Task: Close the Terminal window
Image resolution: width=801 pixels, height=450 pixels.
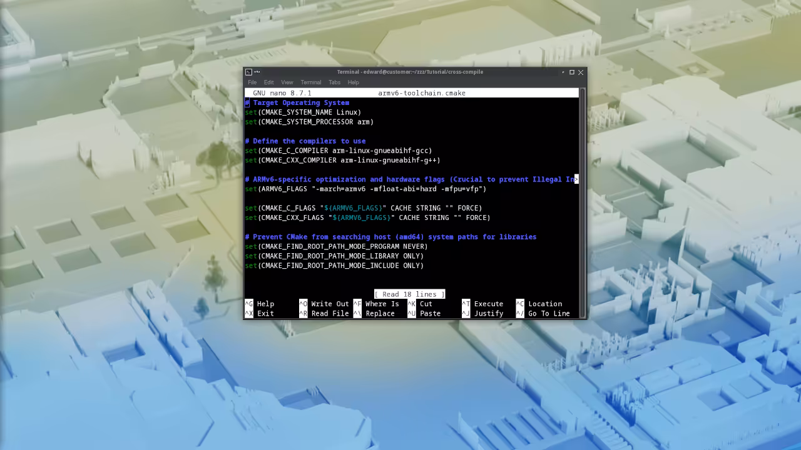Action: click(x=581, y=72)
